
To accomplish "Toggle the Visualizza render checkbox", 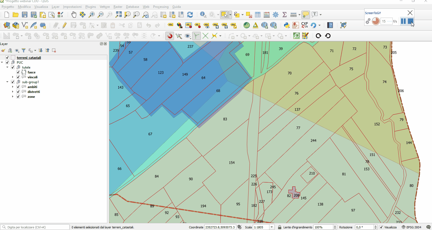I will 381,227.
